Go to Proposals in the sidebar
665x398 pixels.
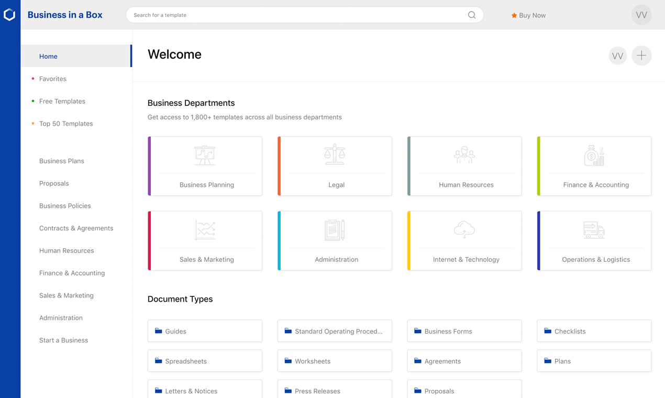(54, 183)
